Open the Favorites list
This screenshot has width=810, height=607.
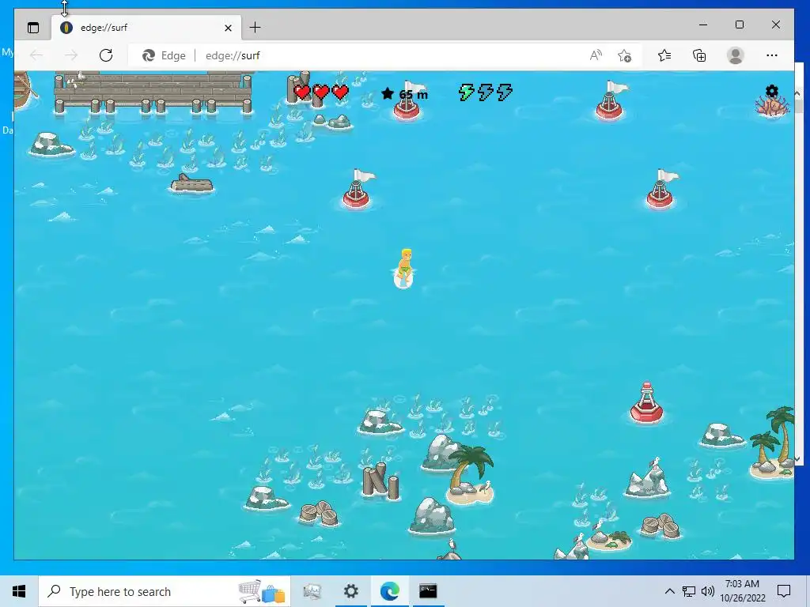point(664,55)
